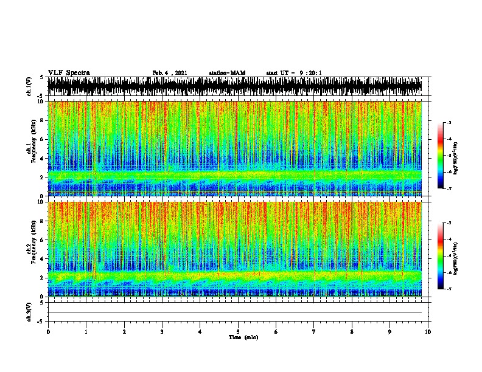
Task: Click the ch.1 colorbar log(PSD) label
Action: click(455, 159)
